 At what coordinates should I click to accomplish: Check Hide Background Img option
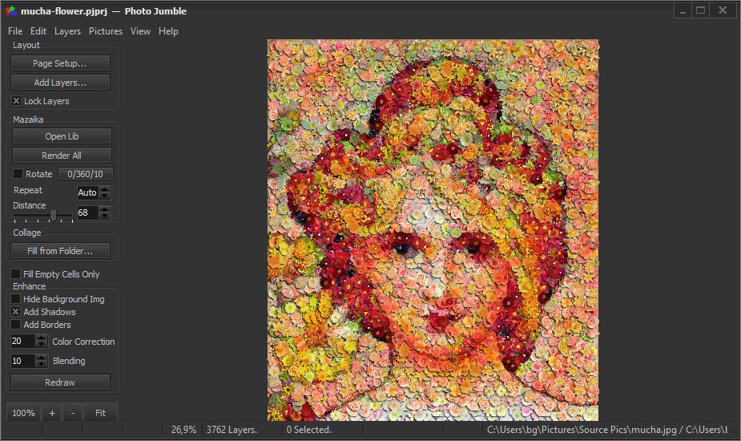[15, 299]
